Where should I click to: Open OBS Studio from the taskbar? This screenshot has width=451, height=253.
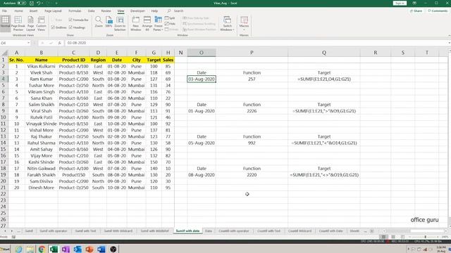click(113, 249)
